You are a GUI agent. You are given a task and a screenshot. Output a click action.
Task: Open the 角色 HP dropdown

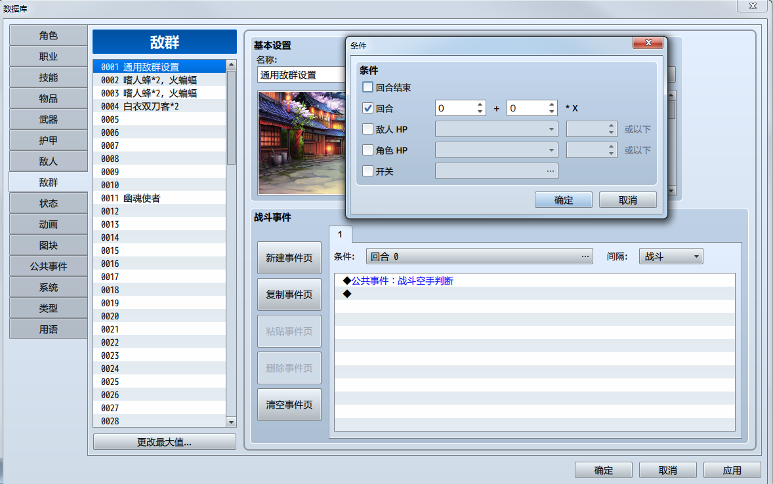pyautogui.click(x=497, y=150)
